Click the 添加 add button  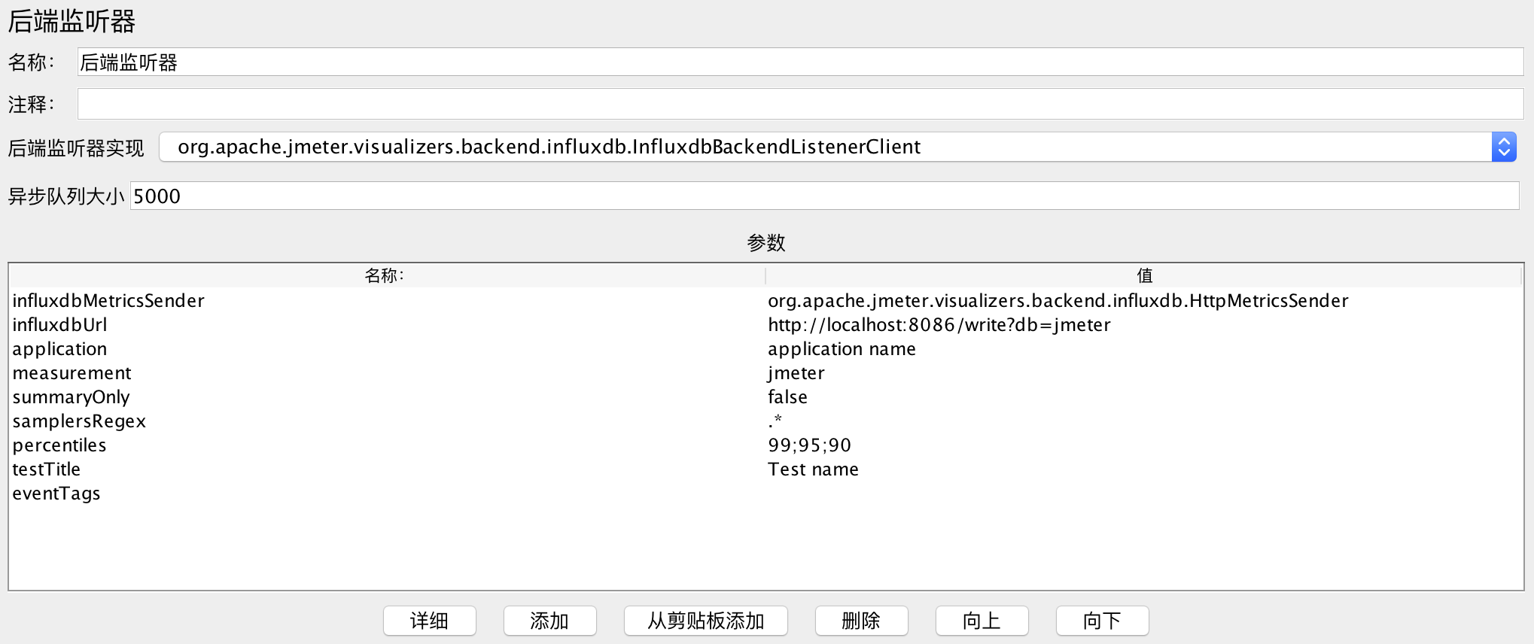coord(549,621)
